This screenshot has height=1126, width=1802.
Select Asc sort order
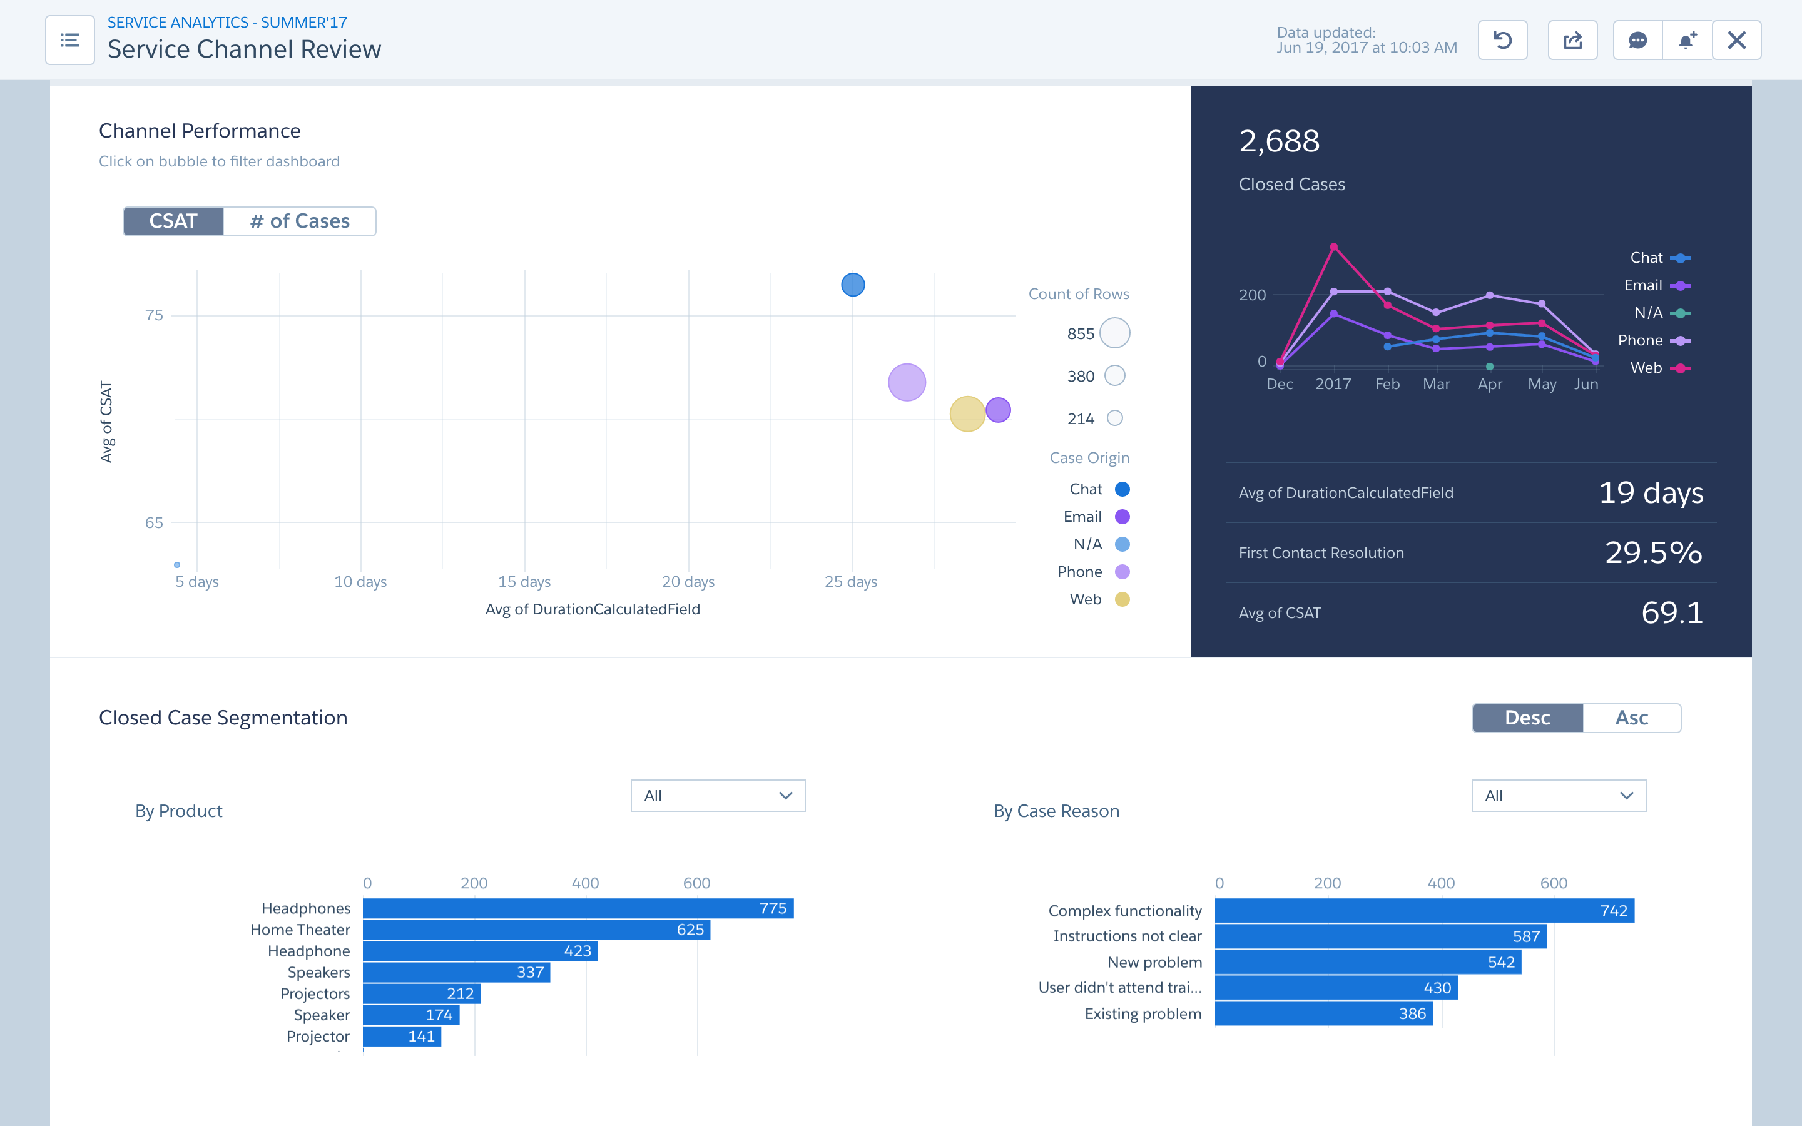click(1631, 718)
